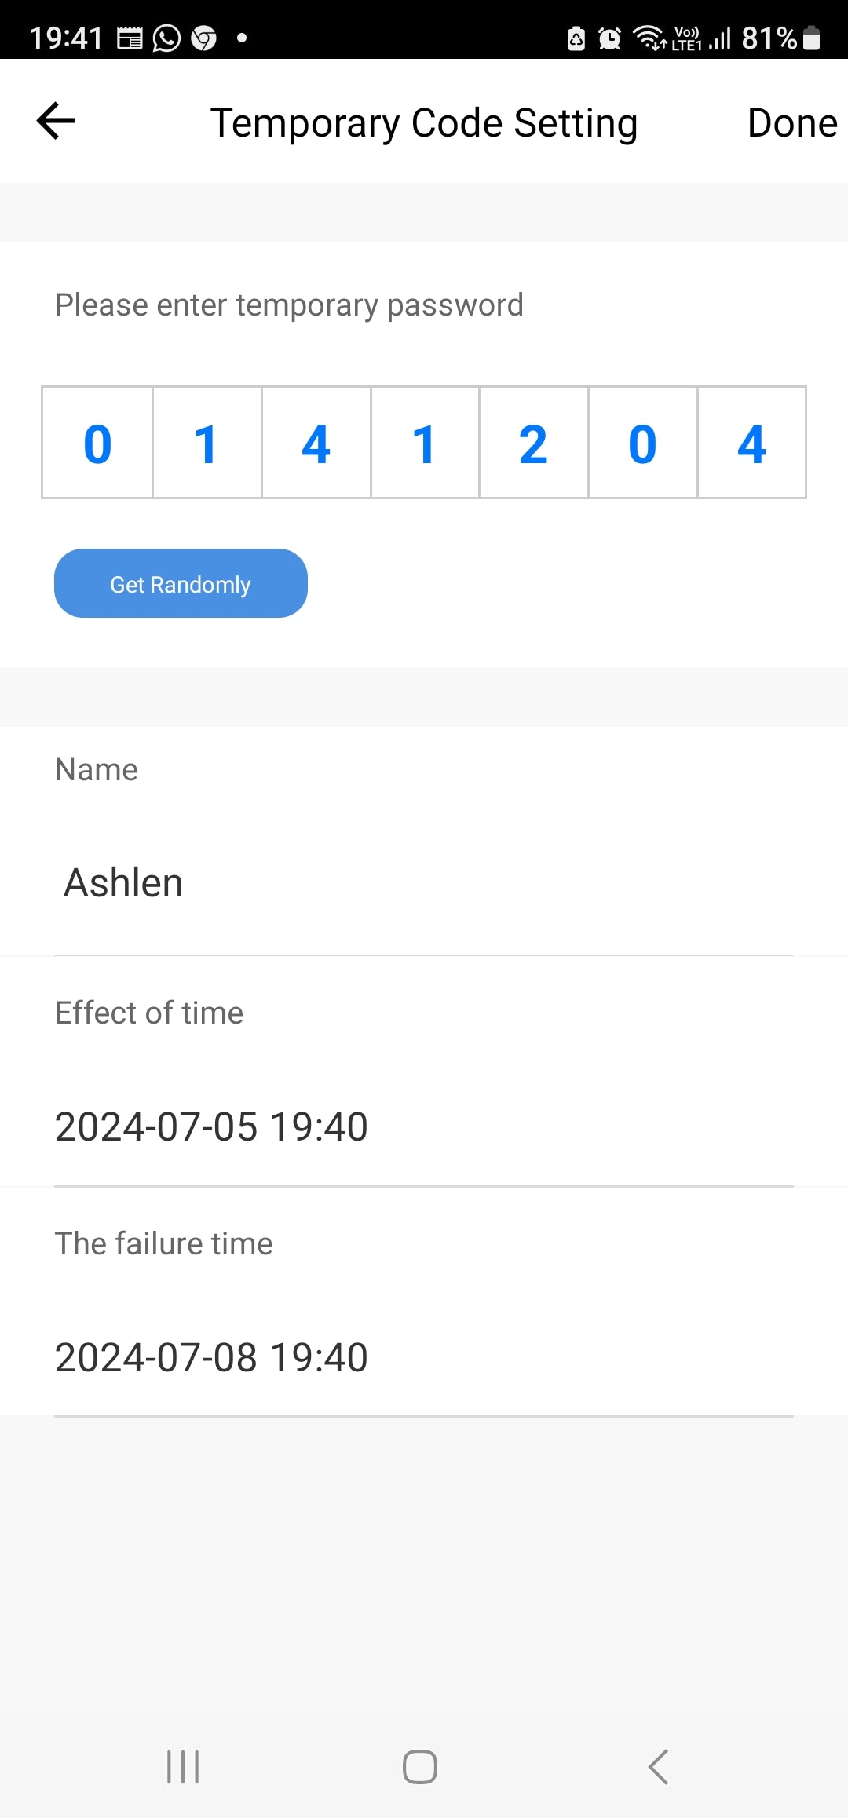Image resolution: width=848 pixels, height=1818 pixels.
Task: Tap the alarm clock status icon
Action: coord(609,38)
